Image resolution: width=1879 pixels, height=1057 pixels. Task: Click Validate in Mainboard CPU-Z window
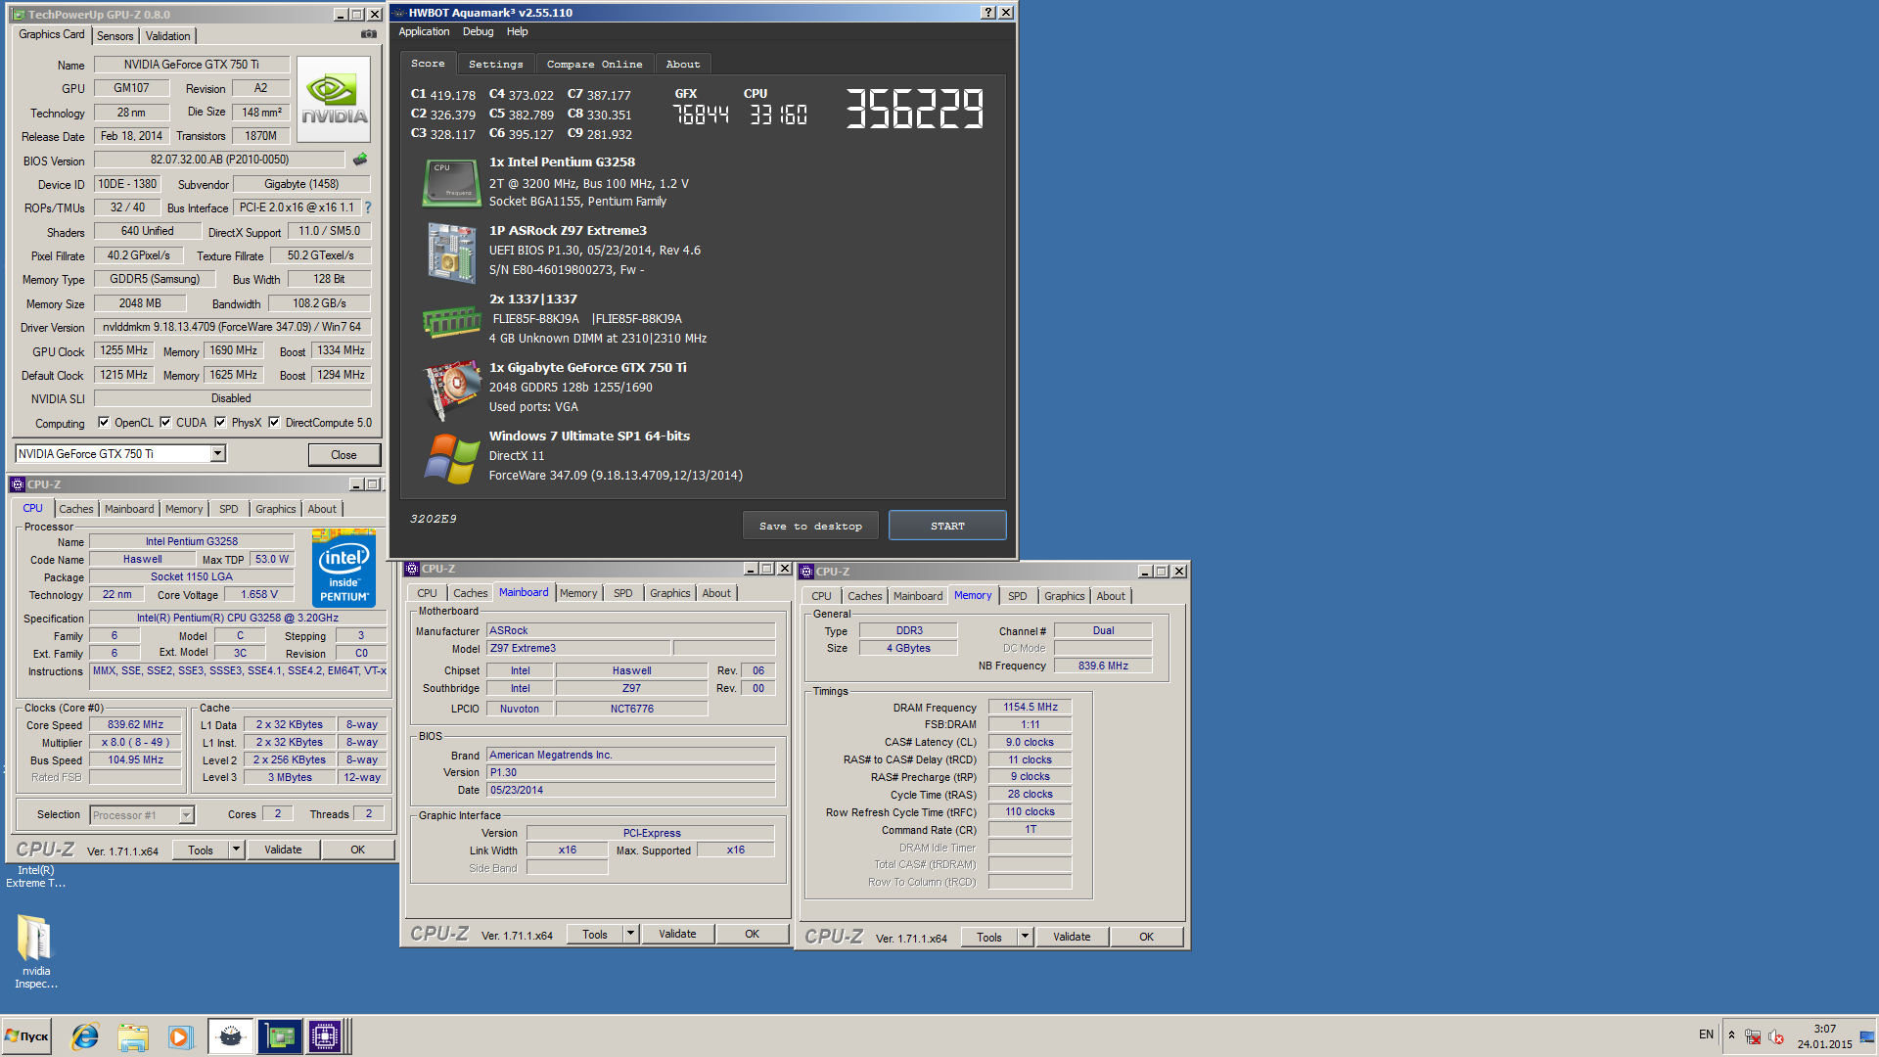click(677, 934)
